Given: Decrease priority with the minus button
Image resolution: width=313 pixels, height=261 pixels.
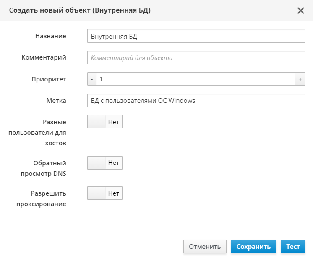Looking at the screenshot, I should tap(91, 79).
